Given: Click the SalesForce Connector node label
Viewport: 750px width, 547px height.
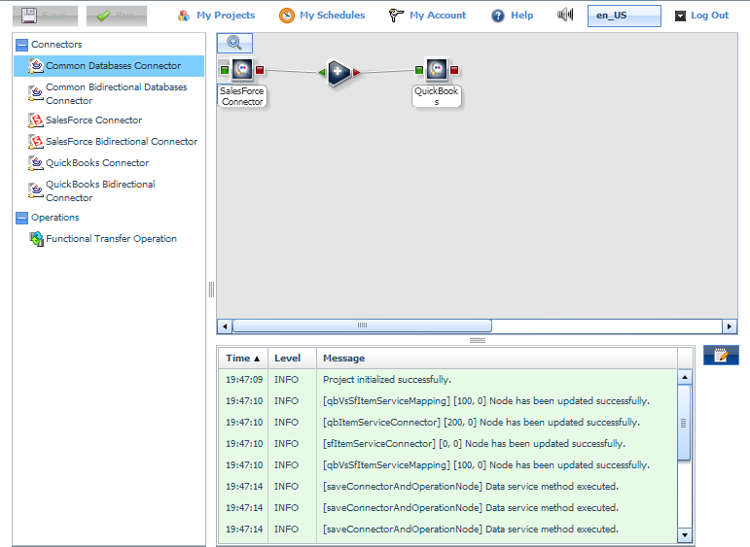Looking at the screenshot, I should tap(242, 96).
